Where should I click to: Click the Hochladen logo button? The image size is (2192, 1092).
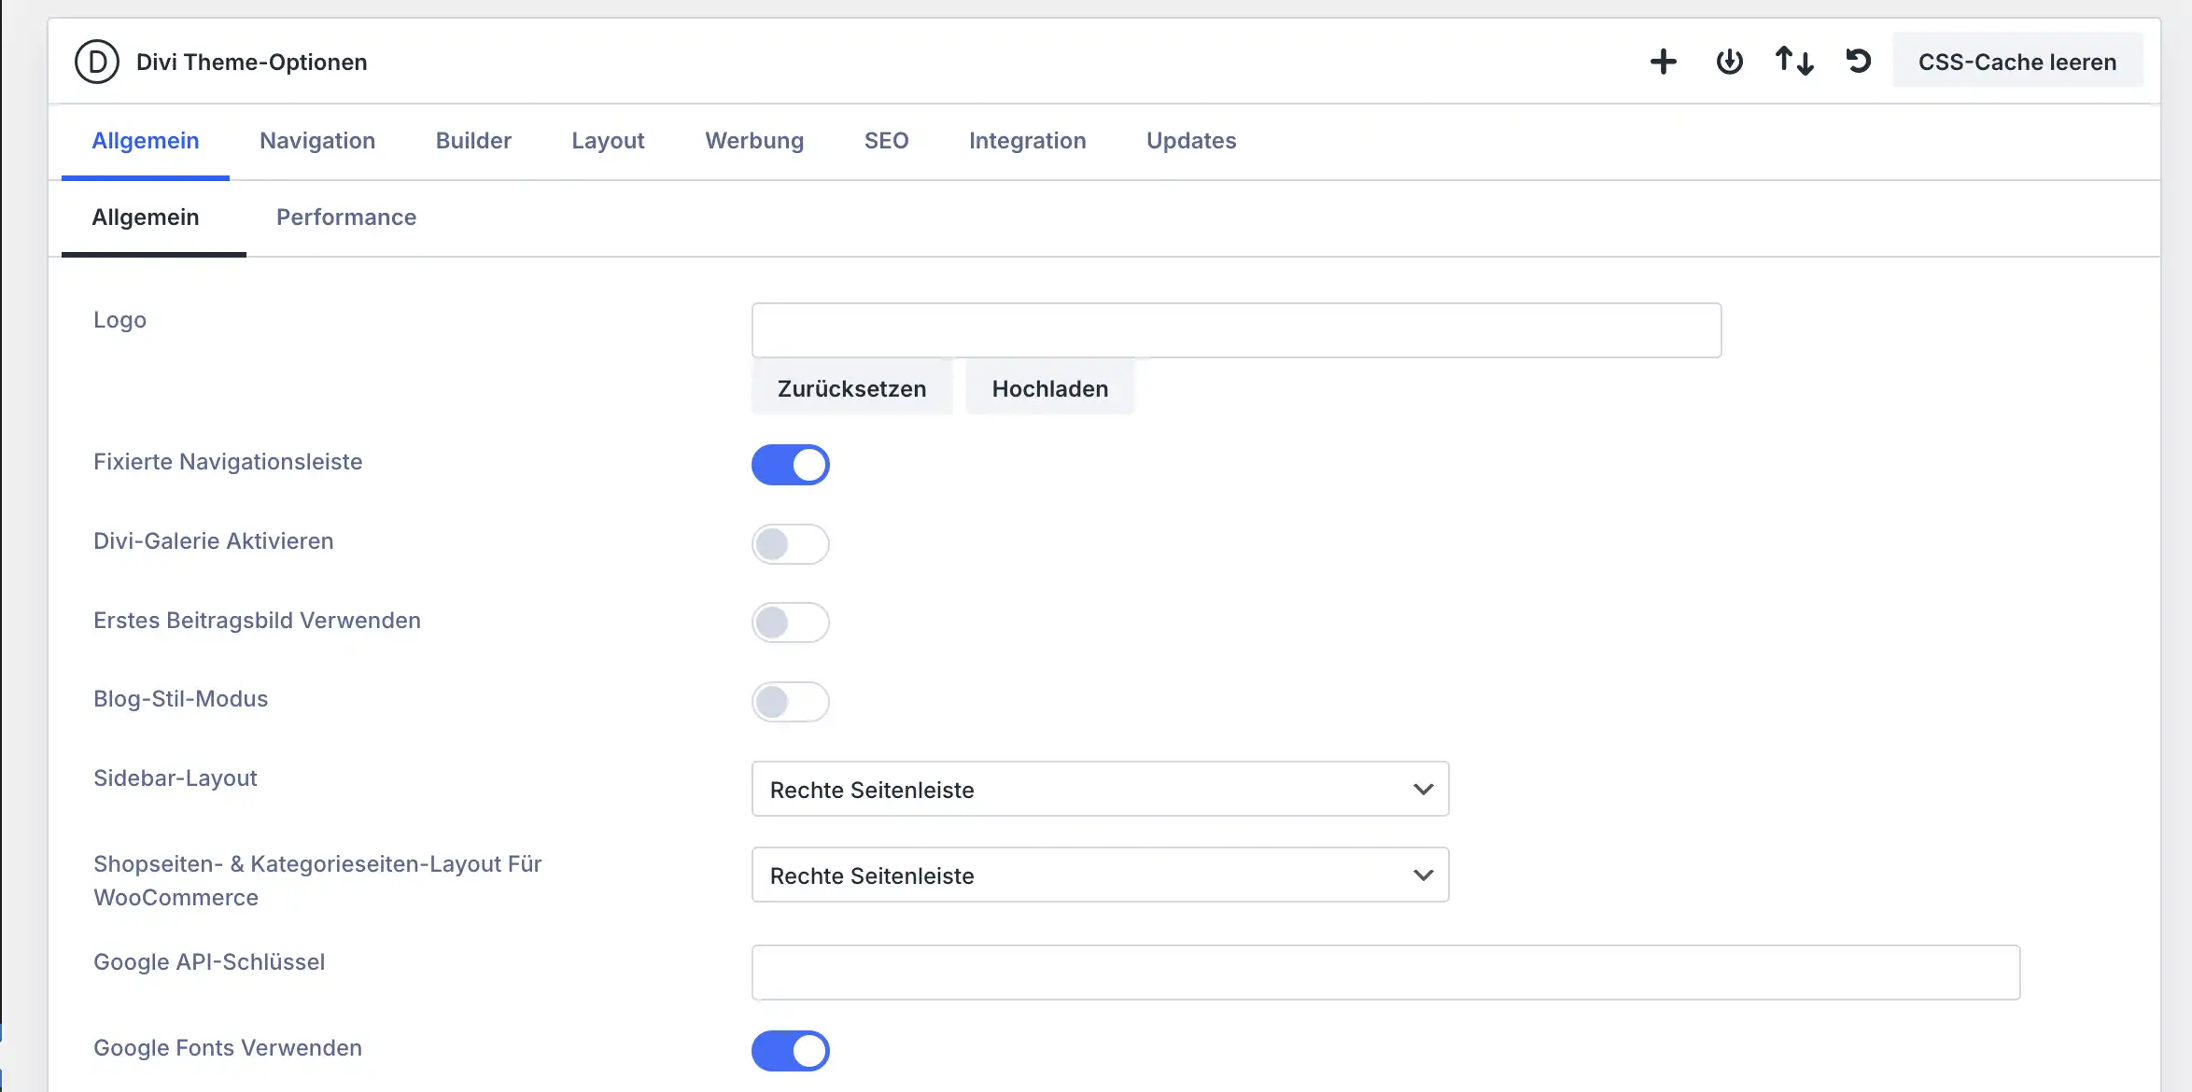coord(1049,389)
